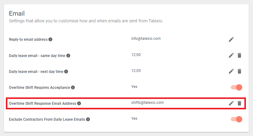The width and height of the screenshot is (253, 136).
Task: Click the shifts@talexio.com value
Action: point(147,103)
